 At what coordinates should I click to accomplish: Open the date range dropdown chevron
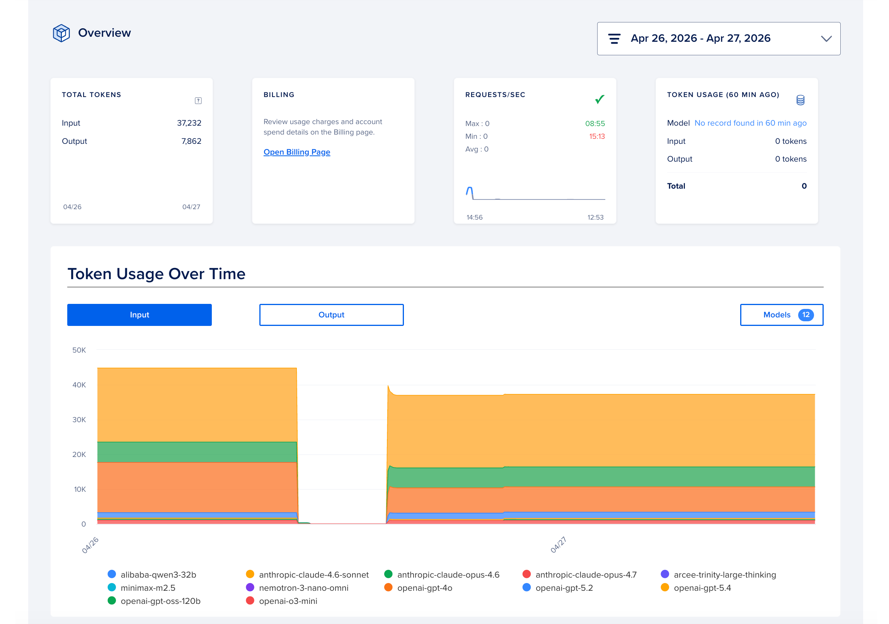click(826, 38)
